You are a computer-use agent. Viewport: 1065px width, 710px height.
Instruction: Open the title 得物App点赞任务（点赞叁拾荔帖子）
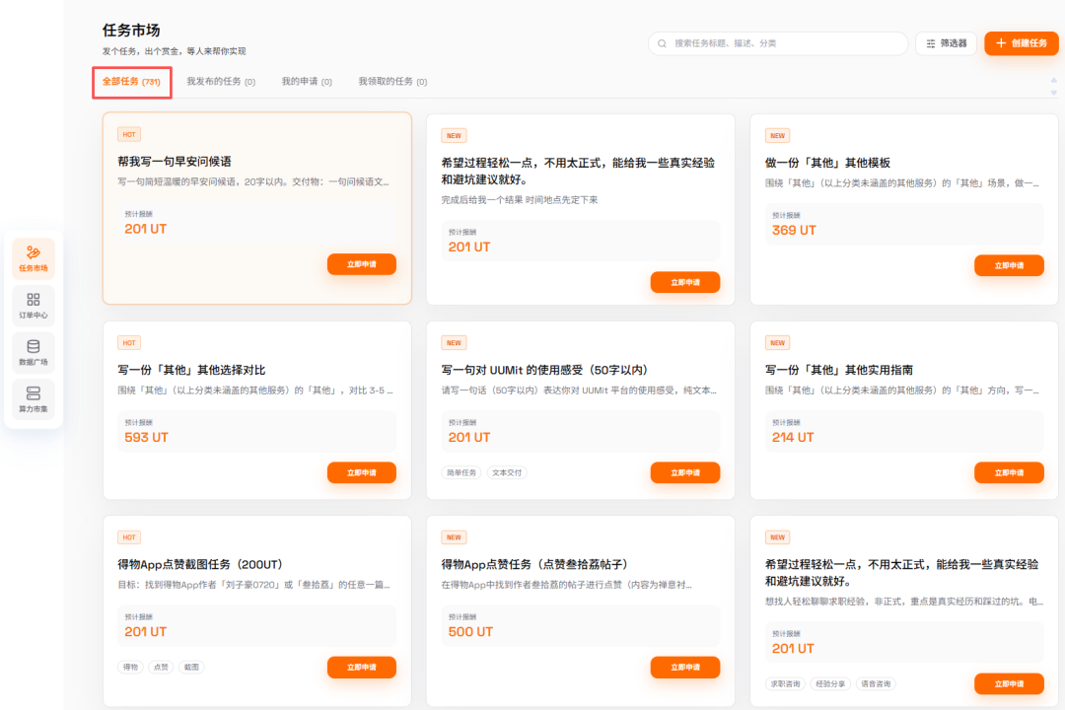click(x=535, y=565)
